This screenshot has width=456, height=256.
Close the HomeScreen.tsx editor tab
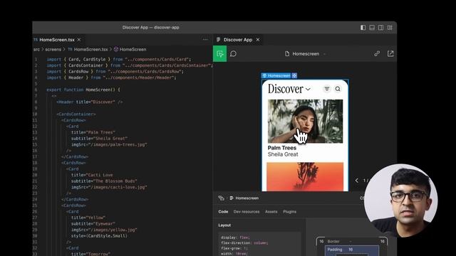coord(79,40)
